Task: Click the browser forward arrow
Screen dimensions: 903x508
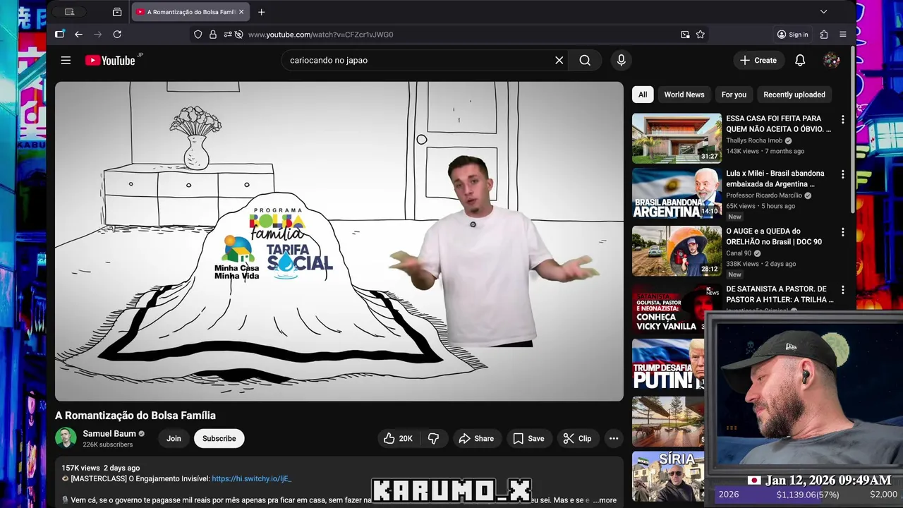Action: point(97,35)
